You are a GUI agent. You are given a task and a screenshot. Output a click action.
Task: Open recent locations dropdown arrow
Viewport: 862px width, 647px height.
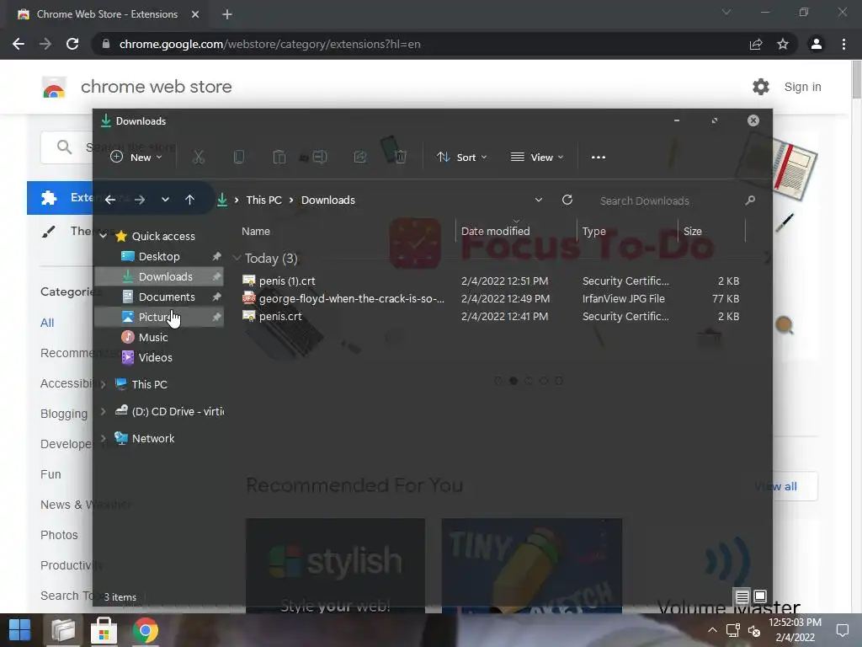pyautogui.click(x=165, y=200)
